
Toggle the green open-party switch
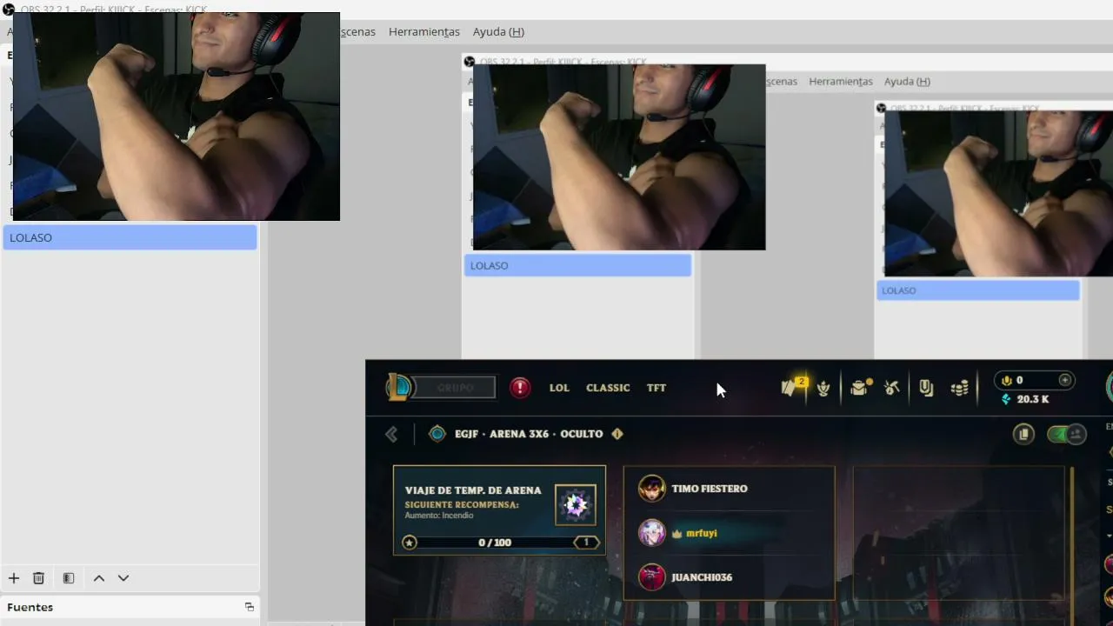coord(1067,434)
